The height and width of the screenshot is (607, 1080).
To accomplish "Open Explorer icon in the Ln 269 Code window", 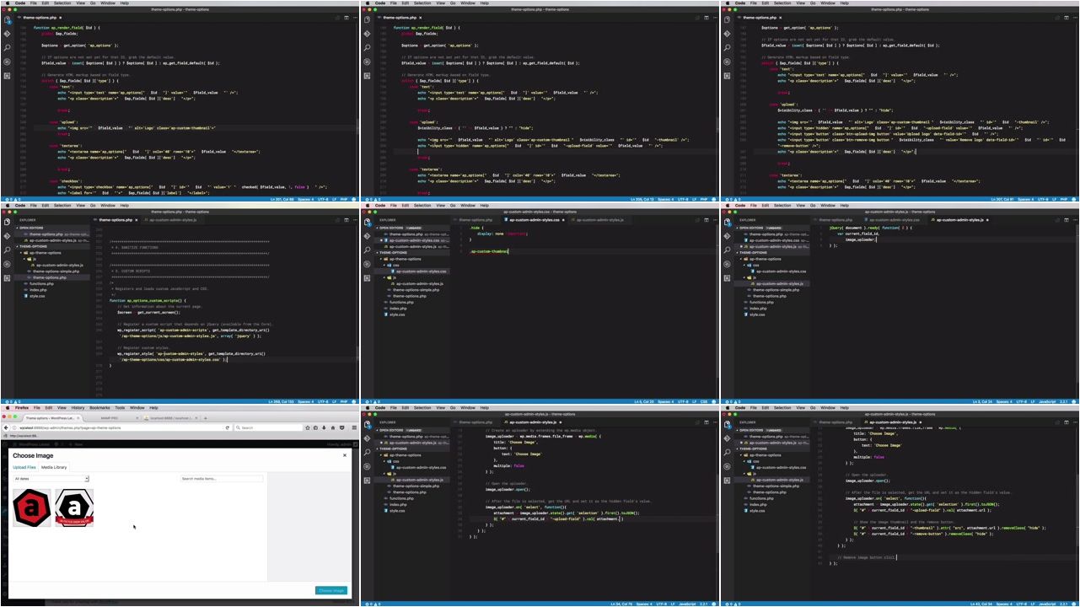I will point(8,222).
